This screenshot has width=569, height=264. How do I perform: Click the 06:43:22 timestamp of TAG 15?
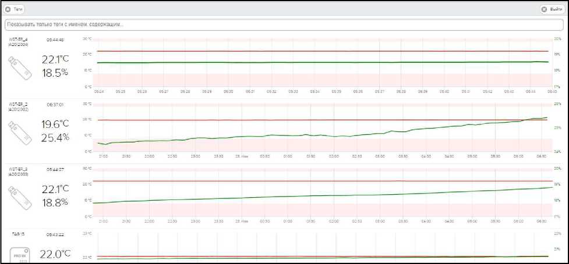[x=55, y=234]
